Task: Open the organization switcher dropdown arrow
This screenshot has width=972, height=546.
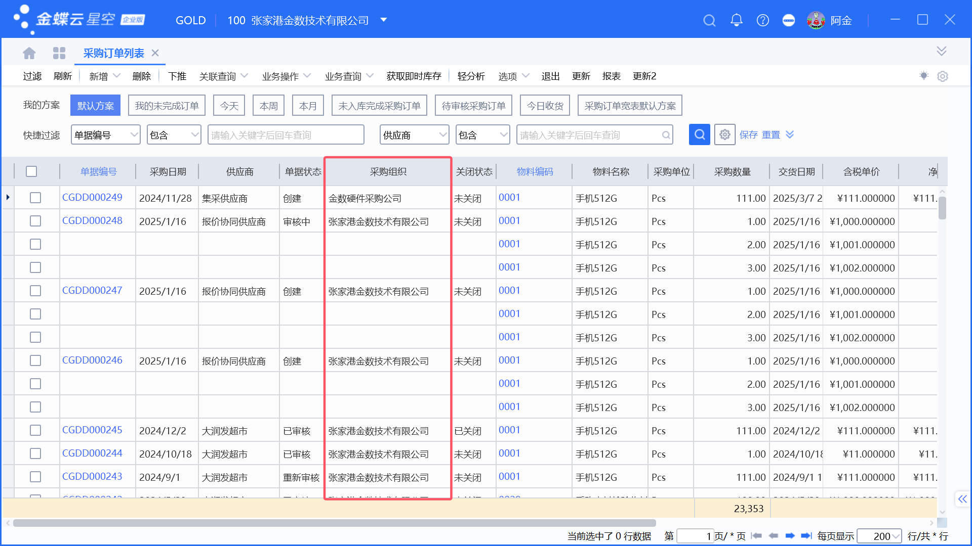Action: point(384,20)
